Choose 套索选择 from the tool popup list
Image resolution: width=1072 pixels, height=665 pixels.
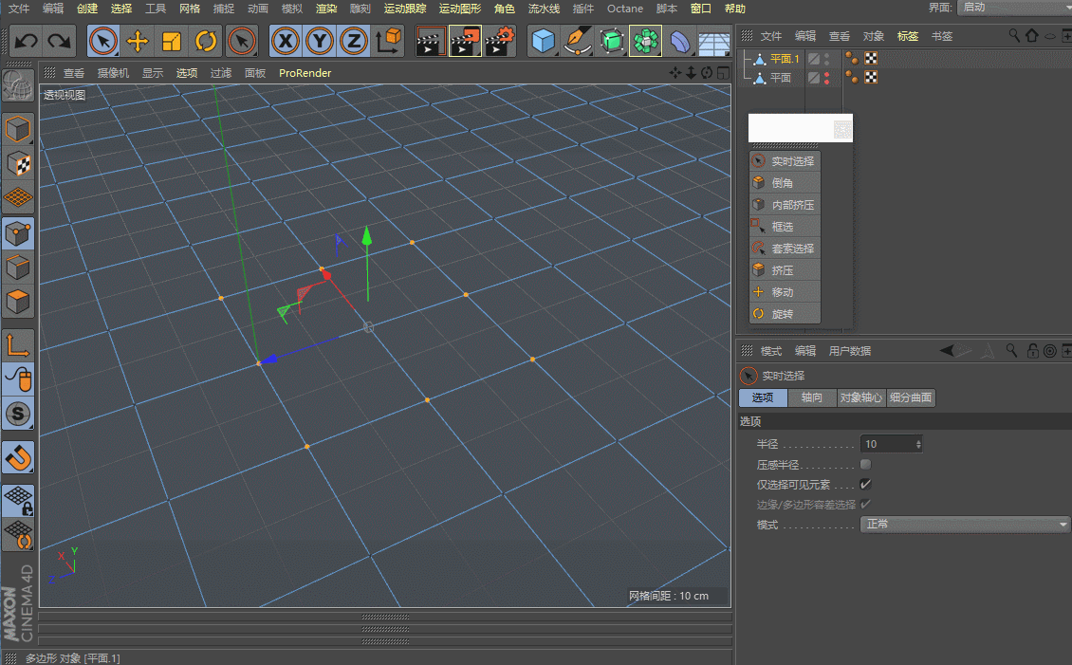[x=792, y=249]
